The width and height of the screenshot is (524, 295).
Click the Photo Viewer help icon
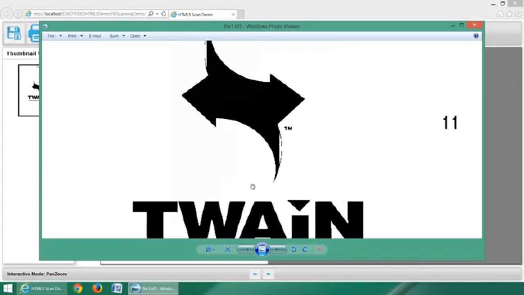476,36
